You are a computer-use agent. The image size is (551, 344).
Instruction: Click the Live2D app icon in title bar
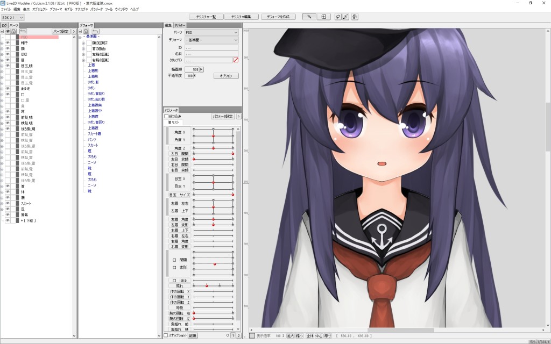point(3,3)
